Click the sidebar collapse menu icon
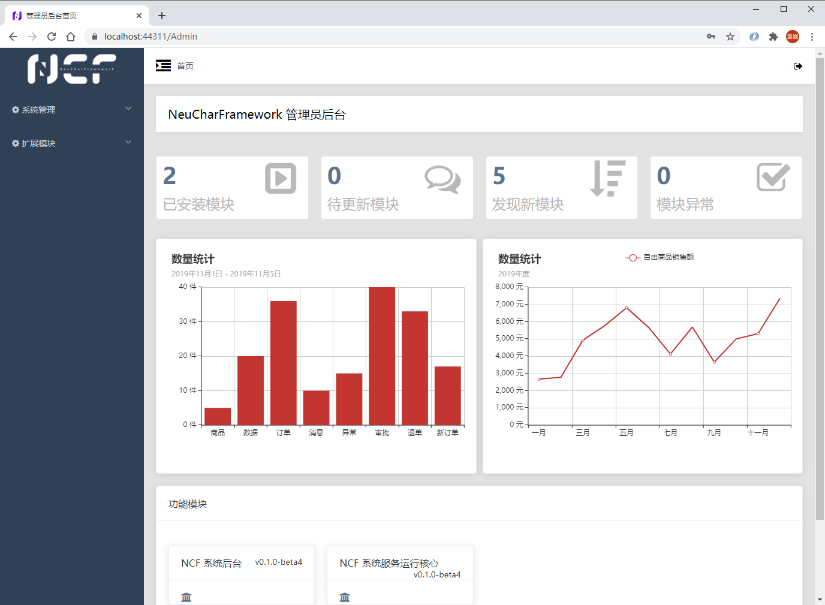Image resolution: width=825 pixels, height=605 pixels. point(163,66)
